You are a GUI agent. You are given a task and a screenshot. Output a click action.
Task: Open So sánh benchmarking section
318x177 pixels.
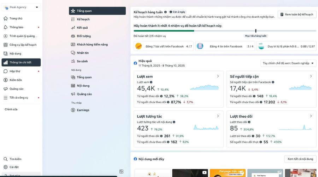[98, 61]
